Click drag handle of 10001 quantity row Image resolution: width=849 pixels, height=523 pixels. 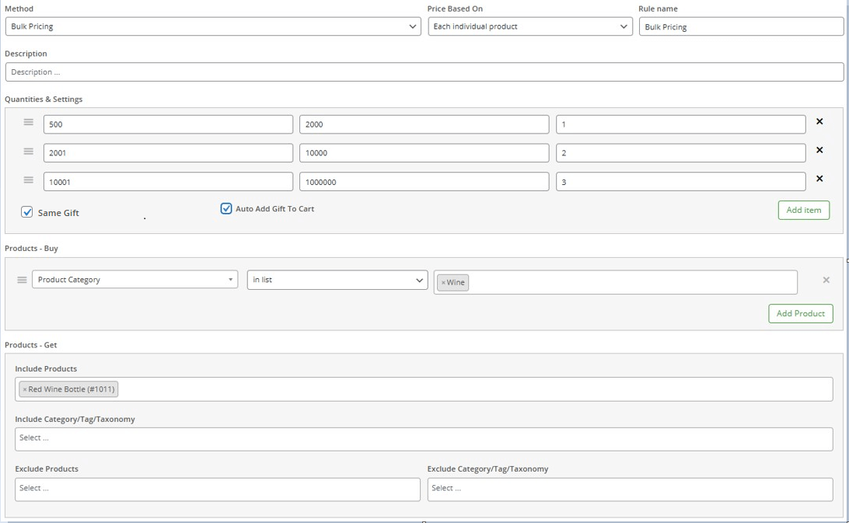pos(28,180)
